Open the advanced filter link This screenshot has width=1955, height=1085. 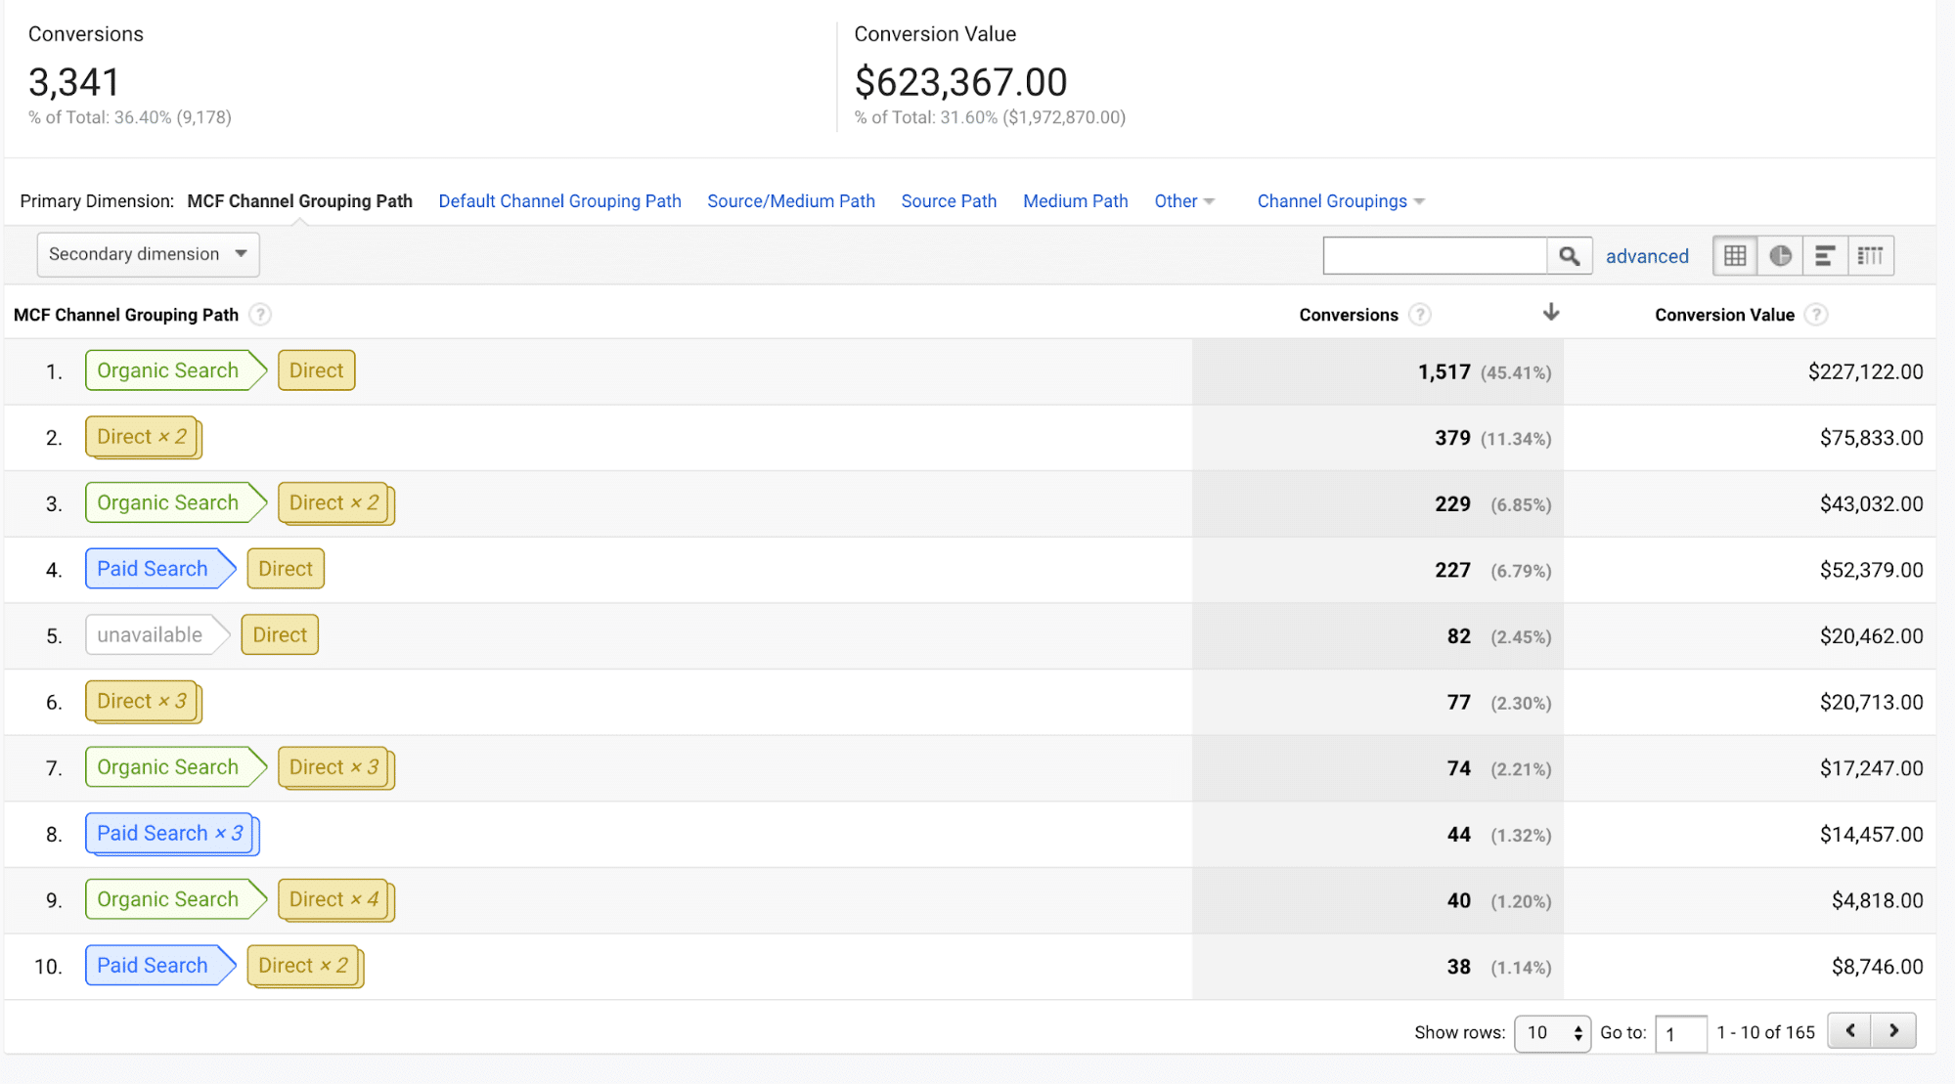coord(1647,255)
